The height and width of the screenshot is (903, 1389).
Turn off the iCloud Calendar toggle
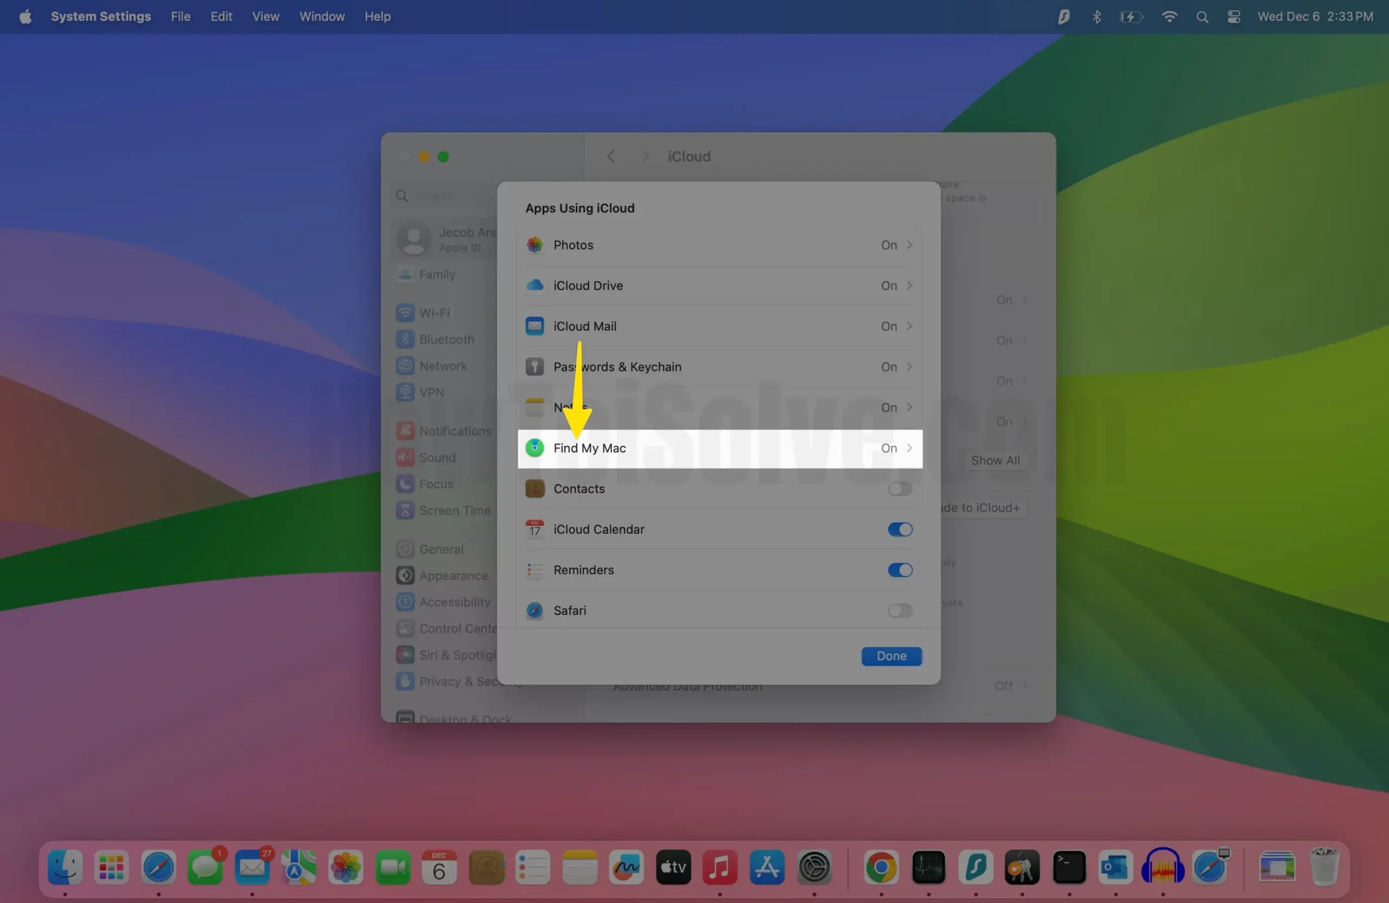[x=900, y=529]
